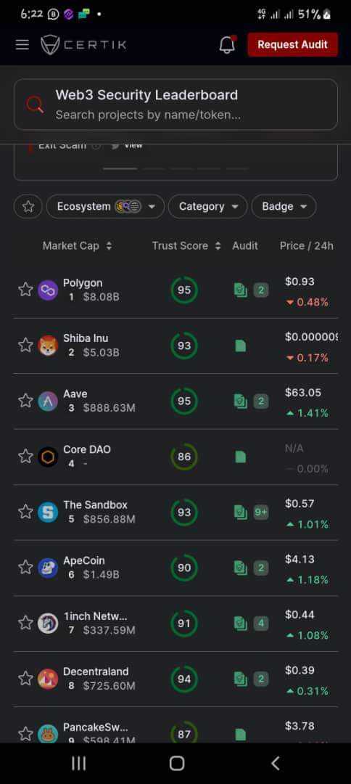This screenshot has width=351, height=784.
Task: Tap the Android back navigation button
Action: pyautogui.click(x=275, y=763)
